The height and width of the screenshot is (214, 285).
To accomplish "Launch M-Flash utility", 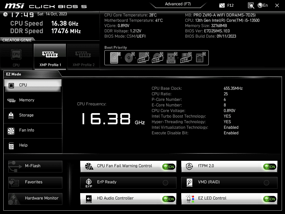I will tap(35, 166).
